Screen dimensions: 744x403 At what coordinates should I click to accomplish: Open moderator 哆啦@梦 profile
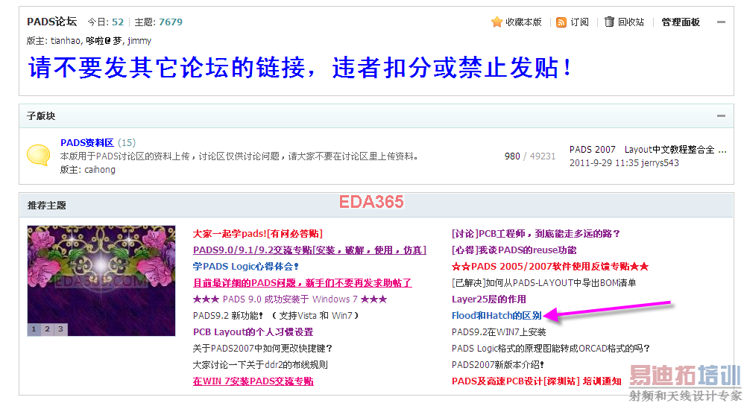tap(104, 41)
